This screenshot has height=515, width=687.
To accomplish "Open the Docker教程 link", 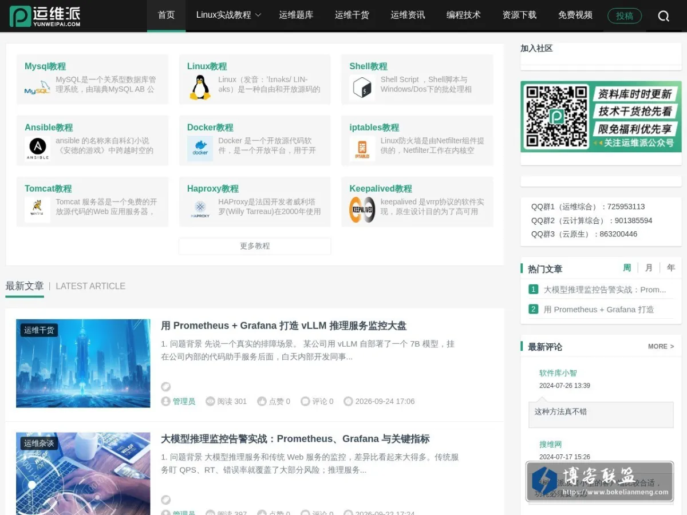I will [210, 128].
